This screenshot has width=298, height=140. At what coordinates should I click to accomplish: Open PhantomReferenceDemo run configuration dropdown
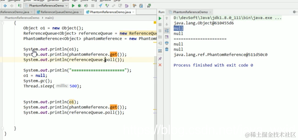point(46,6)
